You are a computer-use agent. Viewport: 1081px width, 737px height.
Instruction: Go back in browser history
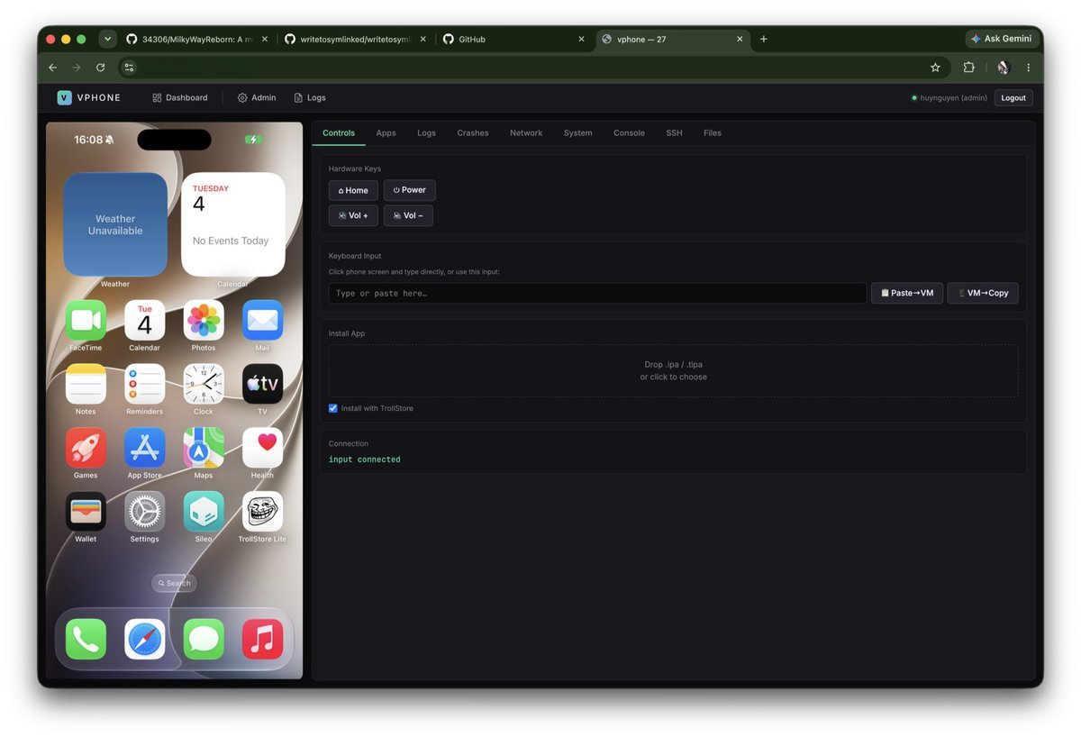(52, 68)
